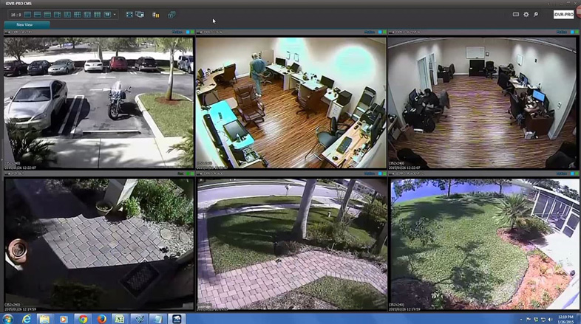Screen dimensions: 581x324
Task: Open the New View tab
Action: (x=26, y=24)
